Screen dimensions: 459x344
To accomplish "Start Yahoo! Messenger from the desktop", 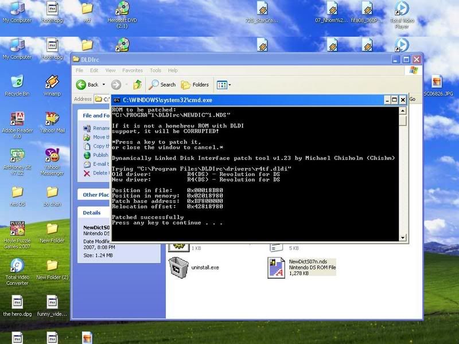I will [52, 162].
